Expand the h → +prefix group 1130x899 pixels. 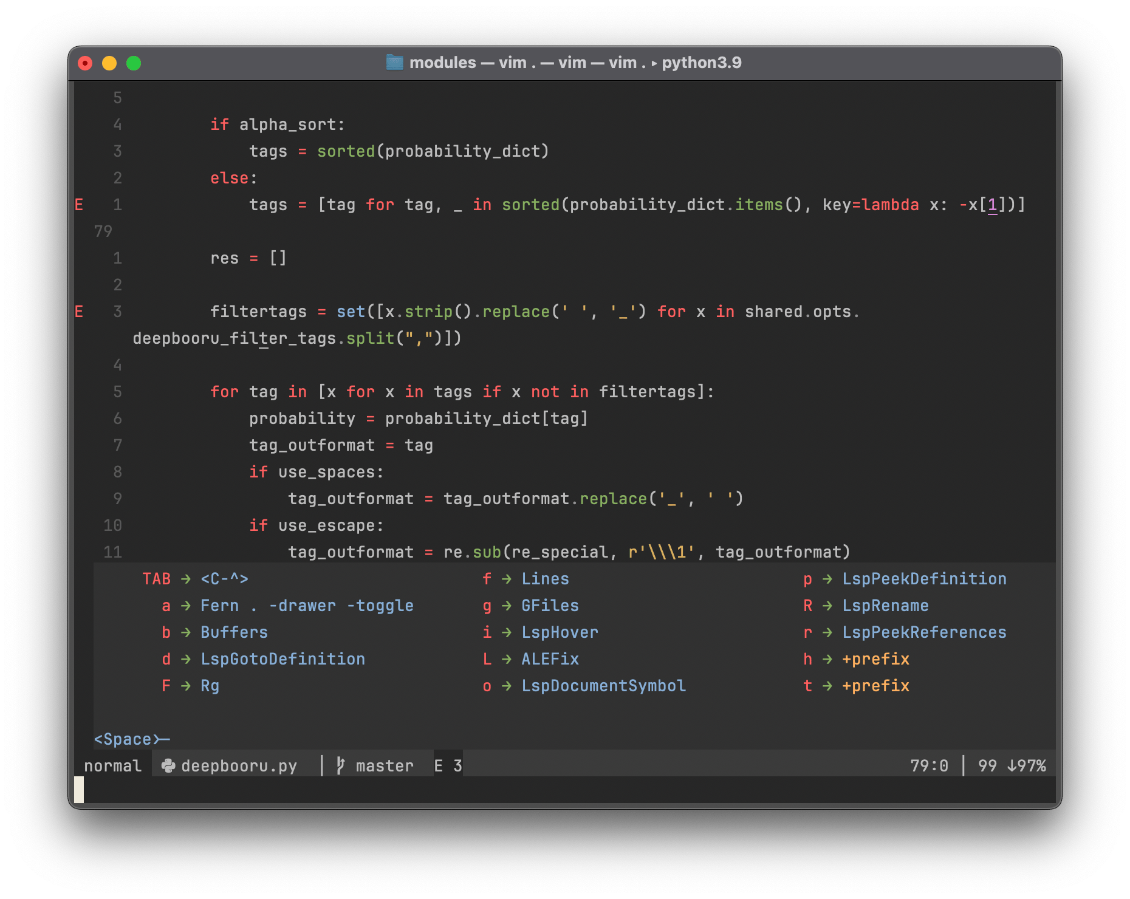[857, 659]
